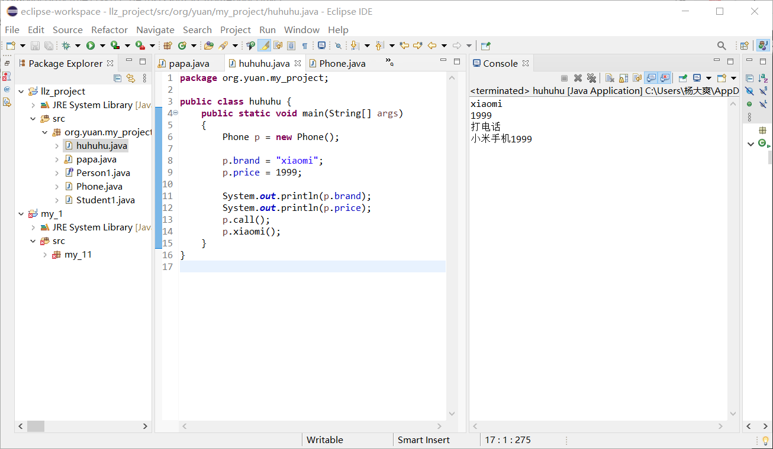
Task: Open the New wizard dropdown arrow
Action: tap(22, 45)
